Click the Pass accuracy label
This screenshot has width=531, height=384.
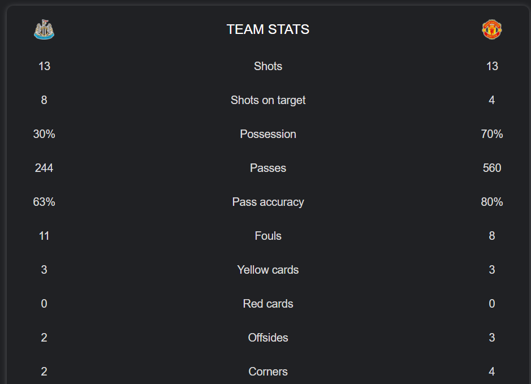(268, 202)
